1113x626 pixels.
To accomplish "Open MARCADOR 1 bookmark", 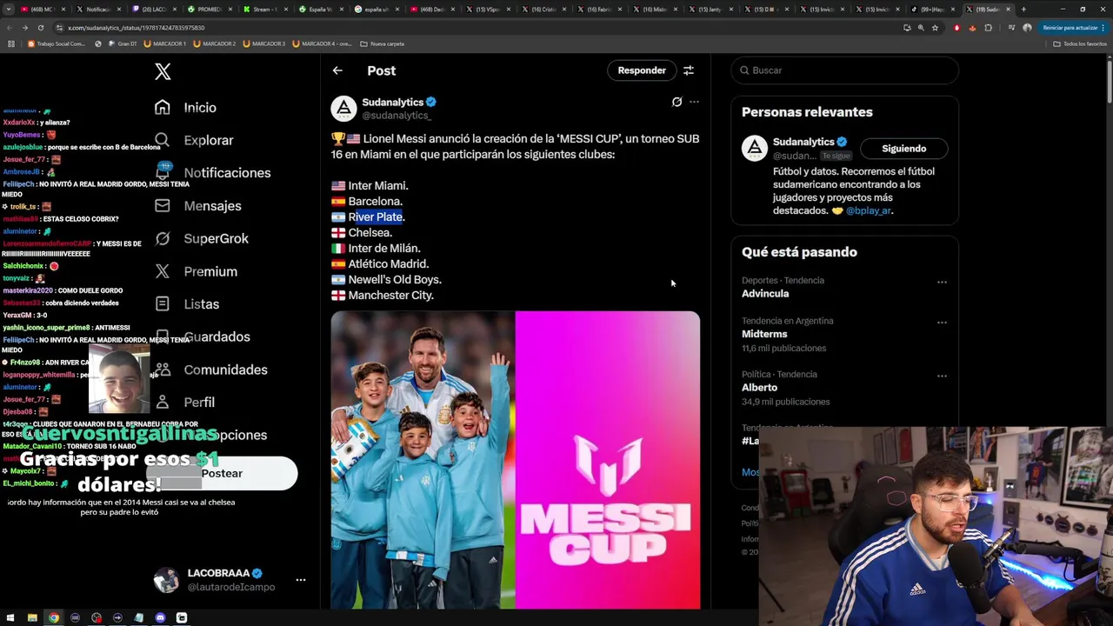I will [x=164, y=43].
